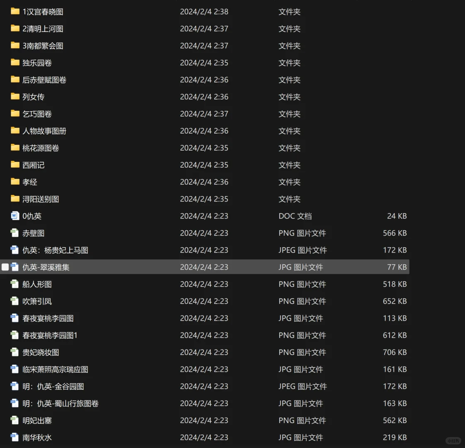Click the 113 KB size value
This screenshot has width=465, height=448.
pyautogui.click(x=395, y=318)
